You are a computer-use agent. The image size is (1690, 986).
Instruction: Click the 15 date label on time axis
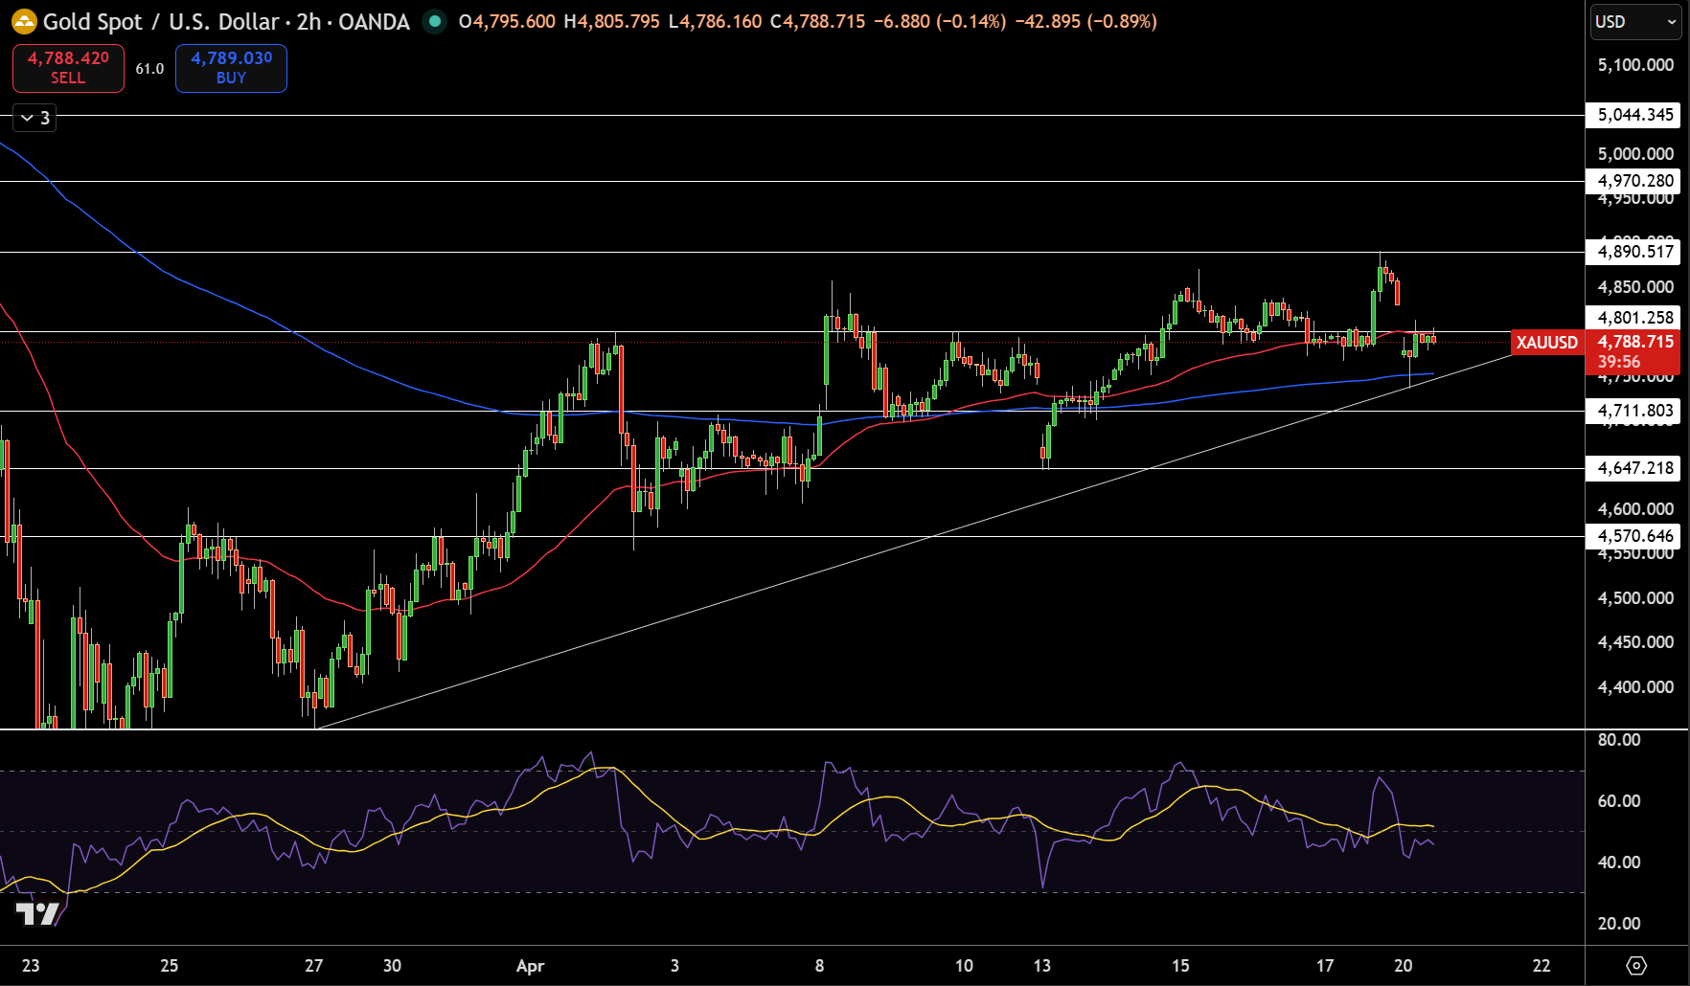coord(1180,966)
